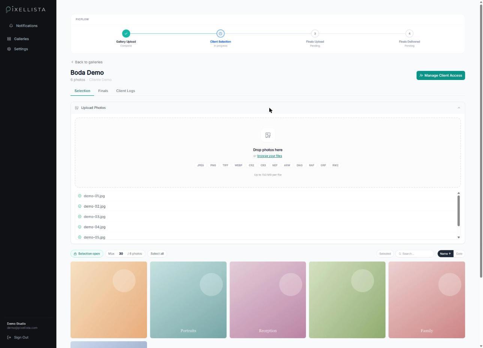Click the uploaded files list scrollbar thumb

click(x=459, y=211)
